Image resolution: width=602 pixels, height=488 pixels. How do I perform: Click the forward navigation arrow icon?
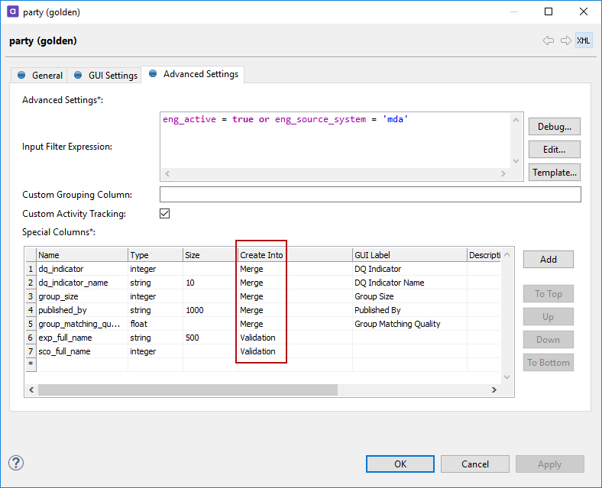pos(566,40)
